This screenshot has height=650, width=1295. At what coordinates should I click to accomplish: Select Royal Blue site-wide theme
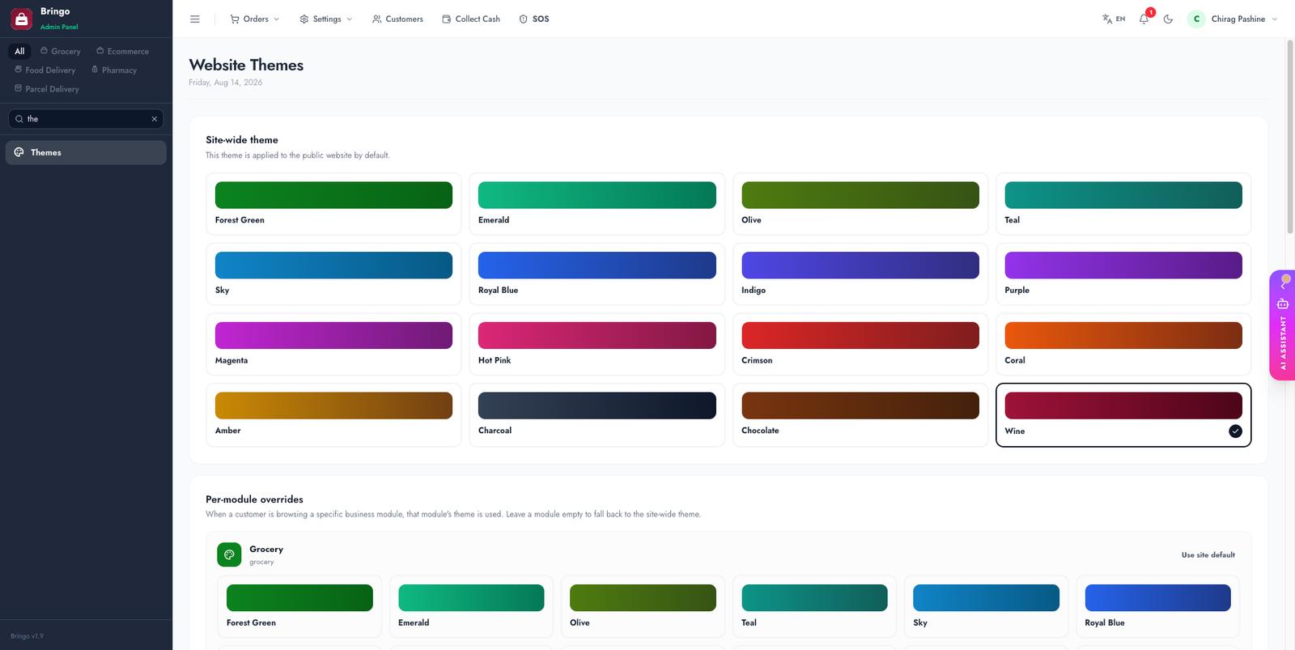pos(597,274)
